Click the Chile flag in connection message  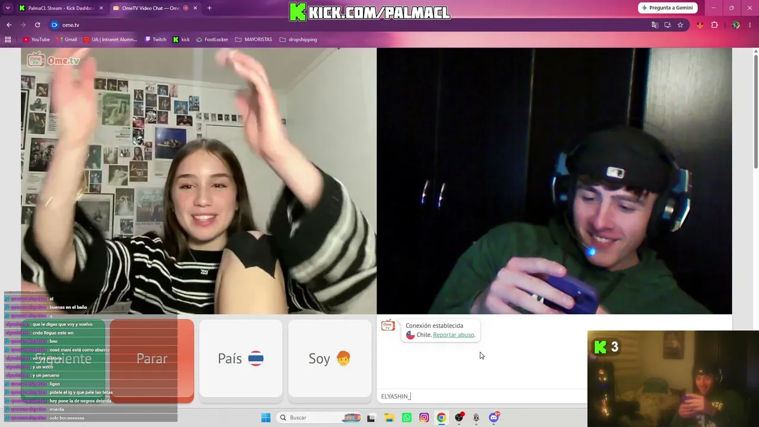[410, 335]
